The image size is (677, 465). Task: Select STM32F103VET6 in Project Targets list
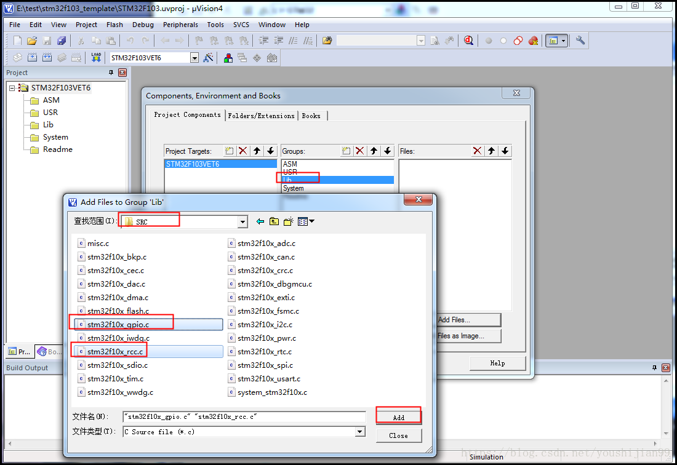(x=220, y=164)
